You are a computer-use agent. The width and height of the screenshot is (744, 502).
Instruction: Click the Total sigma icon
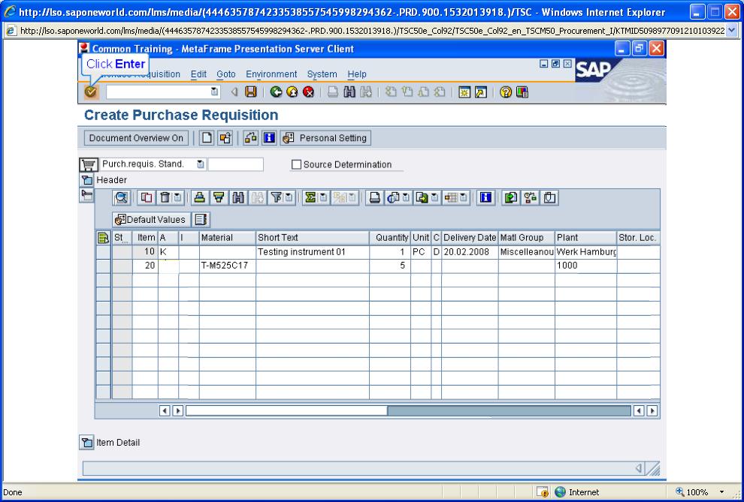[x=310, y=197]
